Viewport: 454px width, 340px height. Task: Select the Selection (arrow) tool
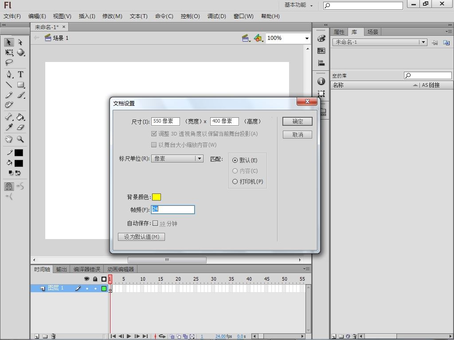click(x=9, y=42)
